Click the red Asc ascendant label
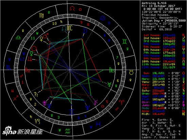 point(28,70)
